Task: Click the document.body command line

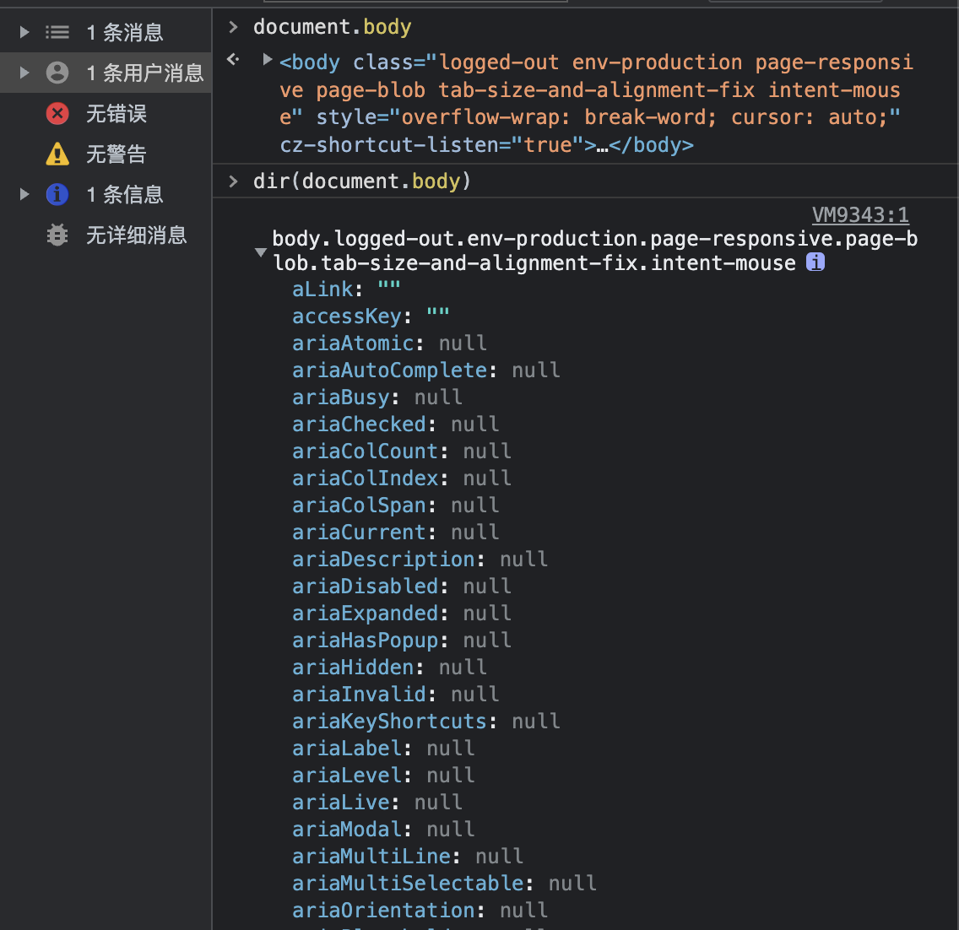Action: [x=332, y=27]
